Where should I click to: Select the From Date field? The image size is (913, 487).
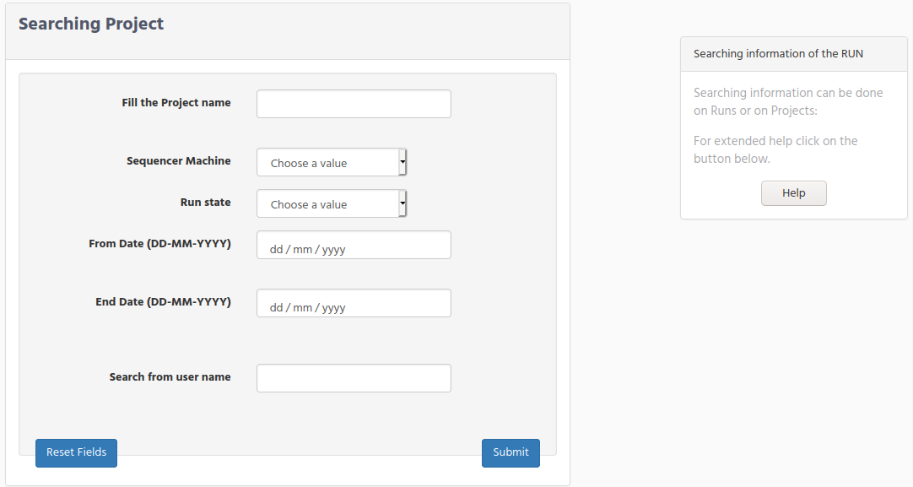(354, 245)
